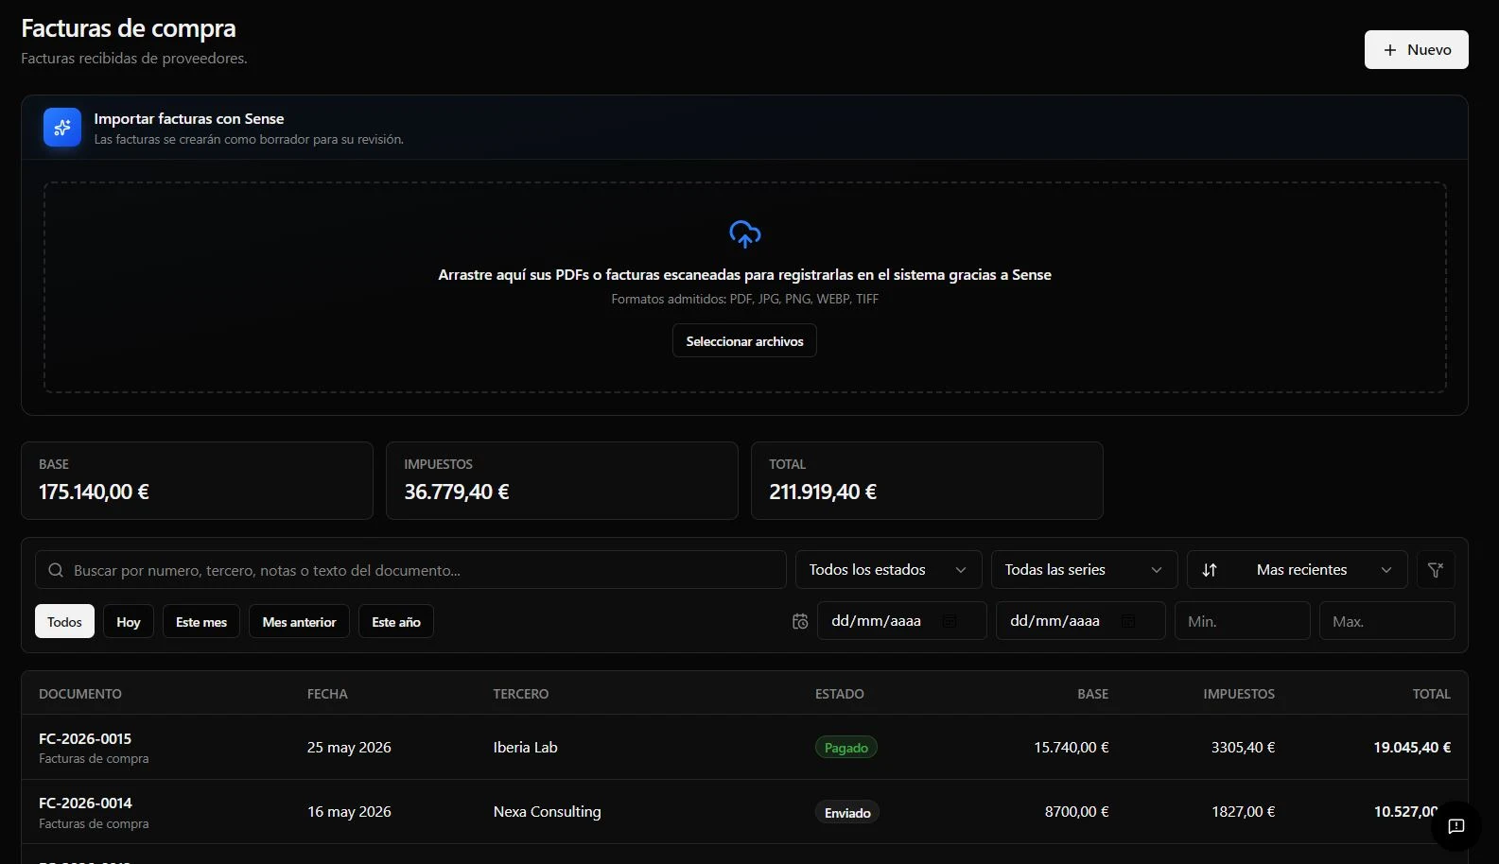The width and height of the screenshot is (1499, 864).
Task: Click the 15.740,00 € base cell
Action: (x=1072, y=747)
